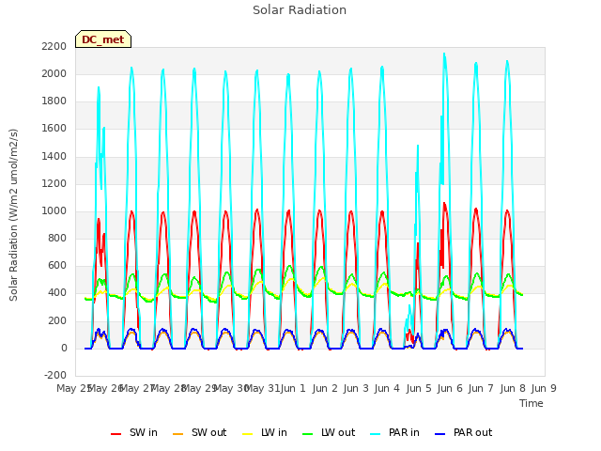The width and height of the screenshot is (601, 451).
Task: Click the Jun 5 x-axis tick label
Action: coord(419,388)
